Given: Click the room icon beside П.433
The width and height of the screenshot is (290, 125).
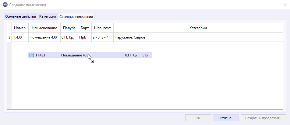Looking at the screenshot, I should pos(31,55).
